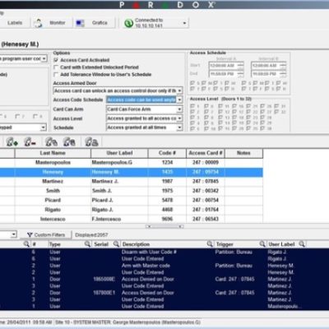The height and width of the screenshot is (329, 329).
Task: Click the funnel icon on Custom Filters
Action: tap(30, 234)
